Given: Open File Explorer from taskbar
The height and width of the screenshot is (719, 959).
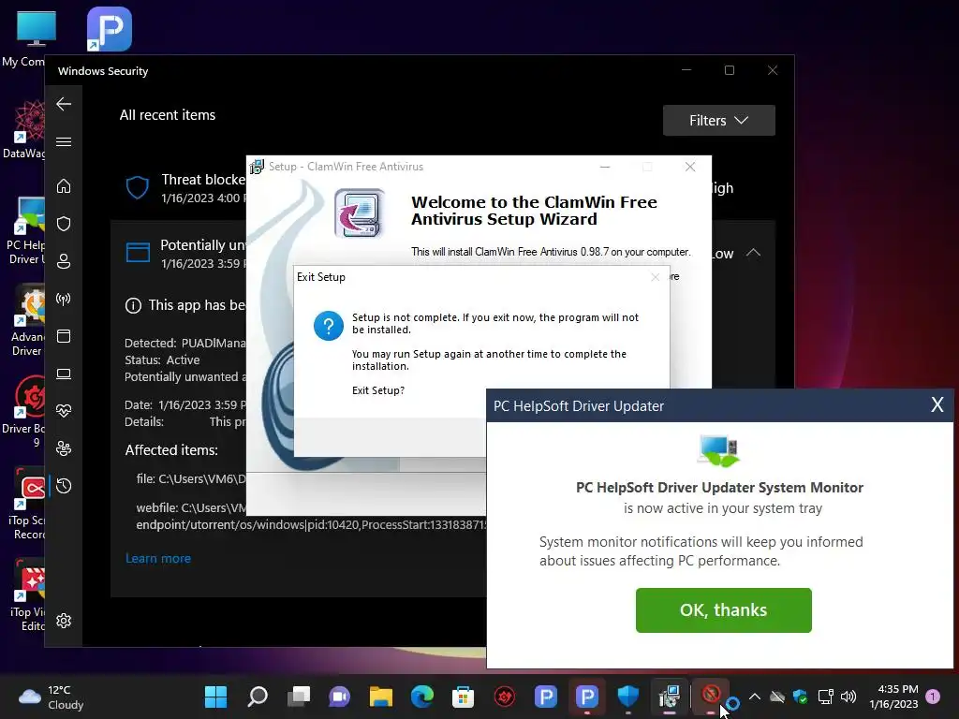Looking at the screenshot, I should click(380, 697).
